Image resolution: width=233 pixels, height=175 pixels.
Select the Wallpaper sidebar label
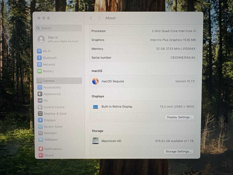click(x=51, y=139)
